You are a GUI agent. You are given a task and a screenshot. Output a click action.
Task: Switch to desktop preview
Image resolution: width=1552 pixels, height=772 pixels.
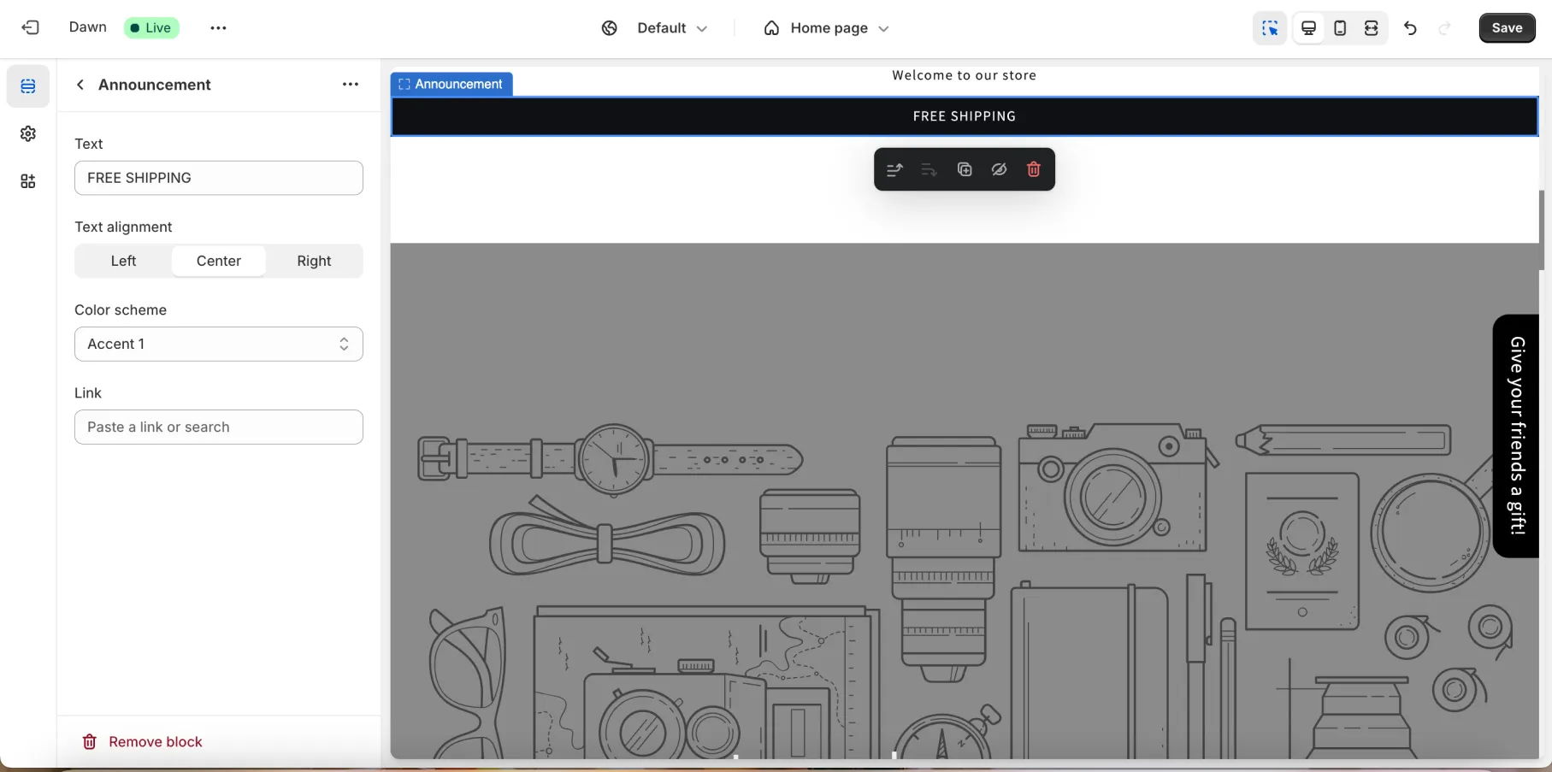pyautogui.click(x=1308, y=28)
